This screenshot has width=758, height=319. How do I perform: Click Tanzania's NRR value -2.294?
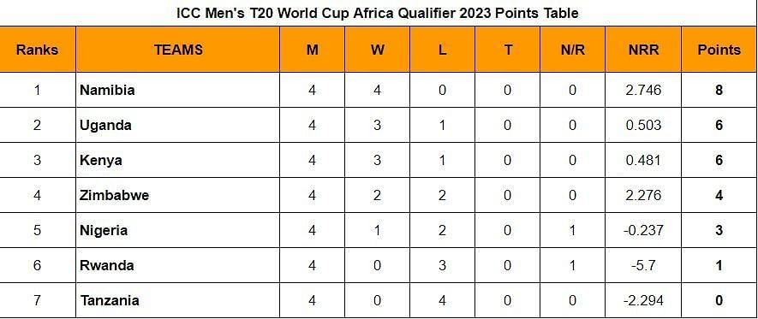click(x=643, y=300)
